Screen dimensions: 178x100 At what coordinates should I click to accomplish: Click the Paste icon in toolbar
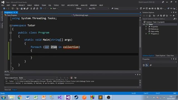(37, 9)
